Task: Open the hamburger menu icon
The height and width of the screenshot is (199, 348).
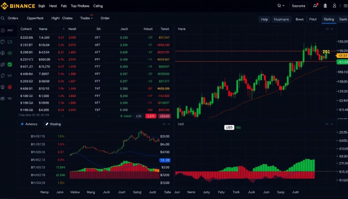Action: 345,6
